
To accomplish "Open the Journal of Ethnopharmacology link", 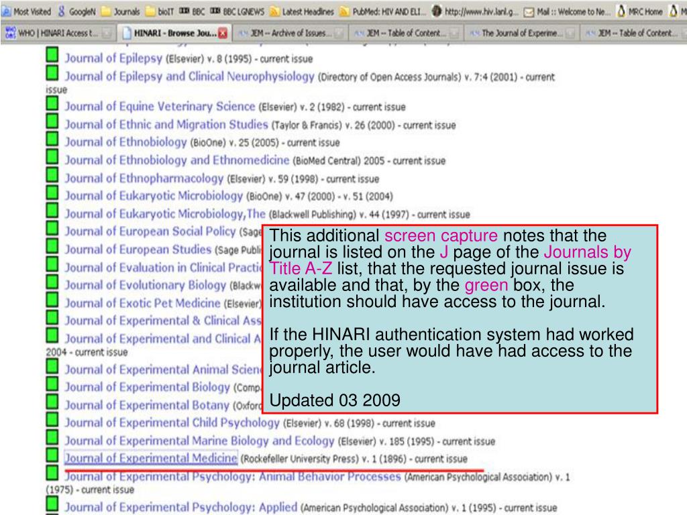I will tap(144, 178).
